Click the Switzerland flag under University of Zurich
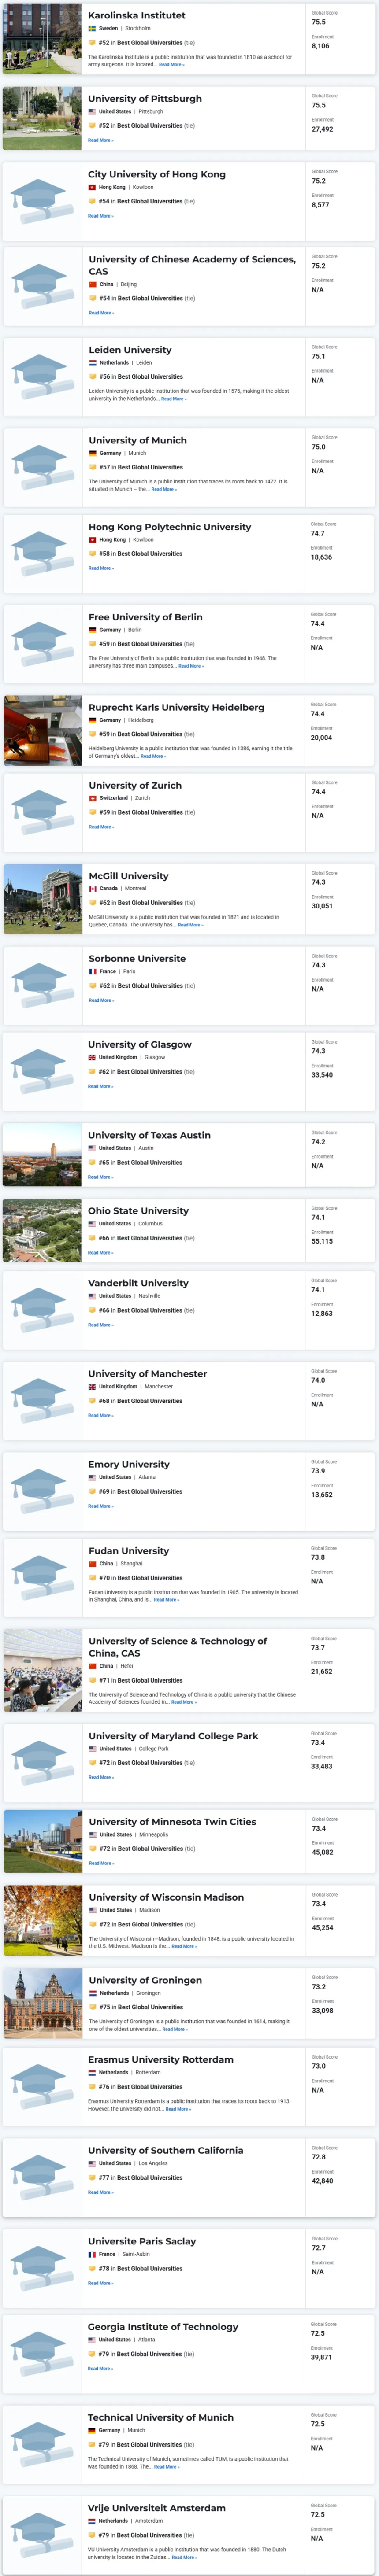Image resolution: width=379 pixels, height=2576 pixels. point(93,798)
